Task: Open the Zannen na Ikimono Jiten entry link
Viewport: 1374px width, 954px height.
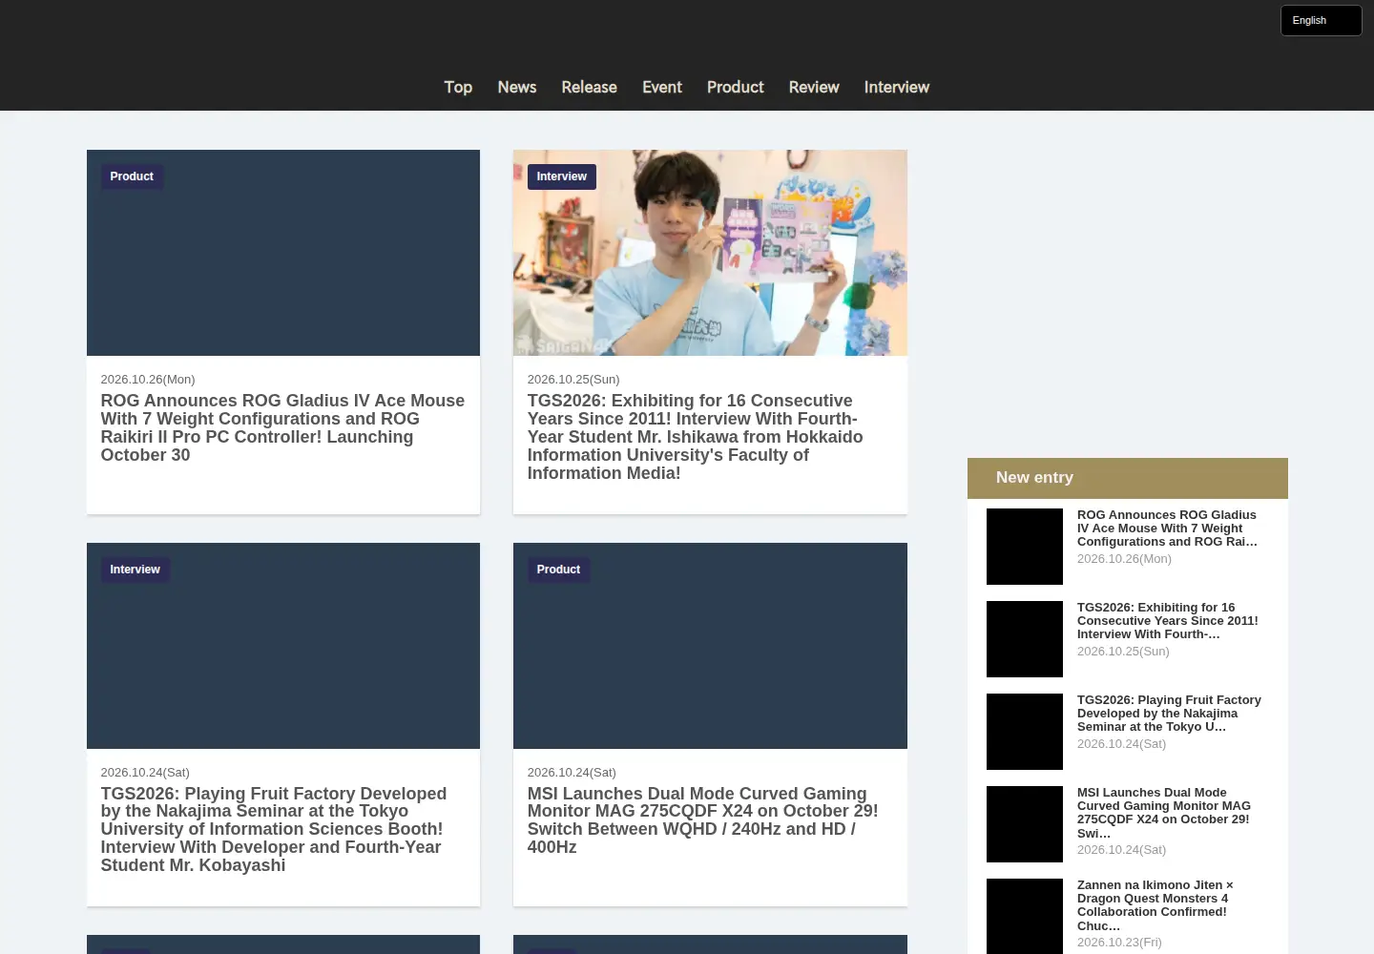Action: pyautogui.click(x=1155, y=905)
